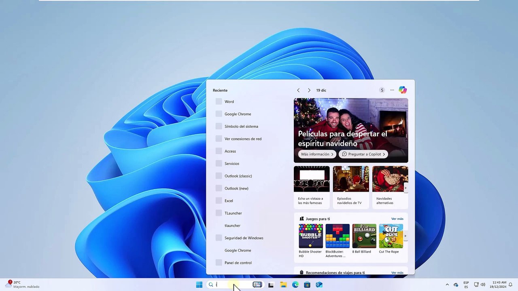Open the network status tray icon
518x291 pixels.
476,285
